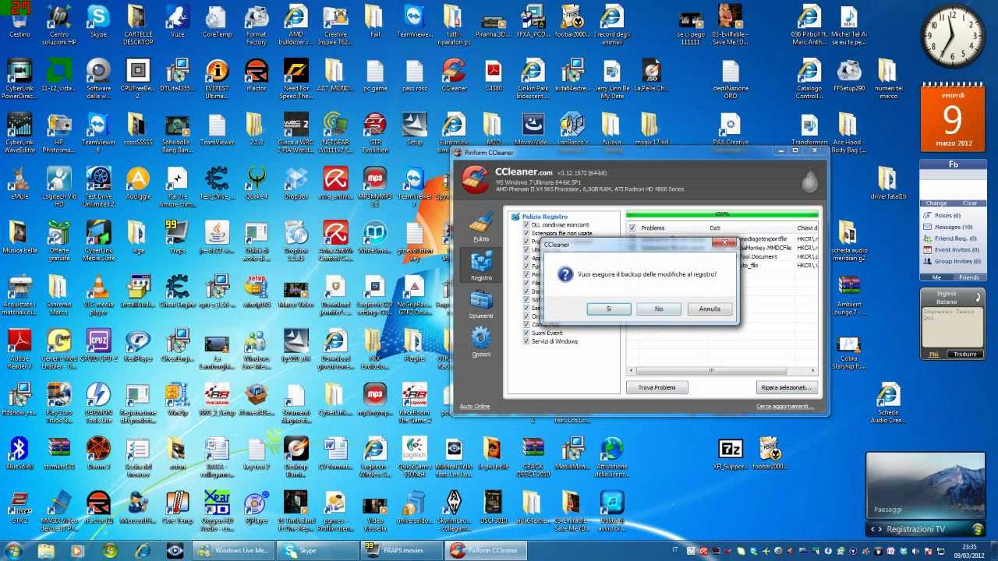Select the eMule desktop icon

tap(19, 185)
